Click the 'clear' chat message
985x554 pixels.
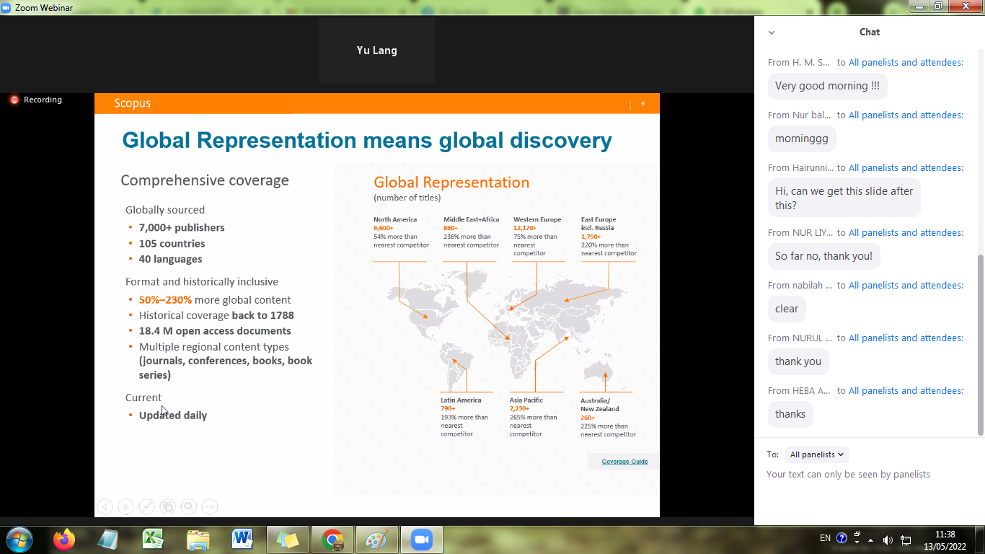[787, 309]
